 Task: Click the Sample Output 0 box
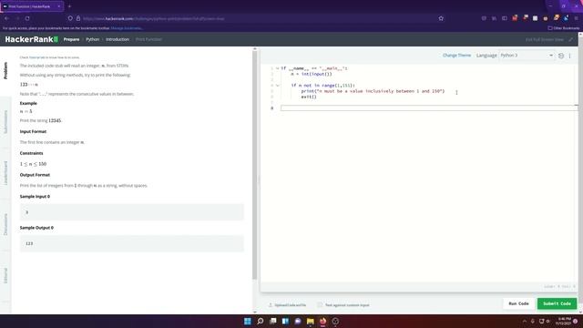point(132,243)
